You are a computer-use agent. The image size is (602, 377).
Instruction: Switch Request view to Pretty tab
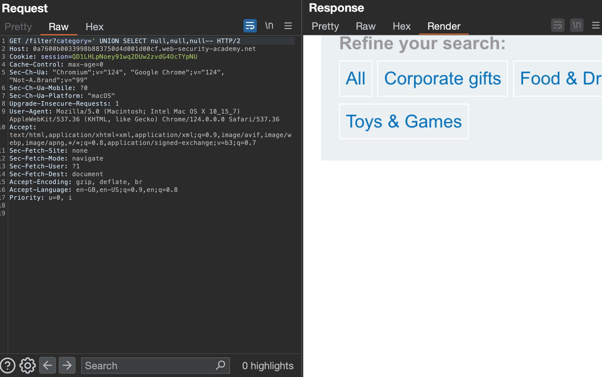coord(18,27)
